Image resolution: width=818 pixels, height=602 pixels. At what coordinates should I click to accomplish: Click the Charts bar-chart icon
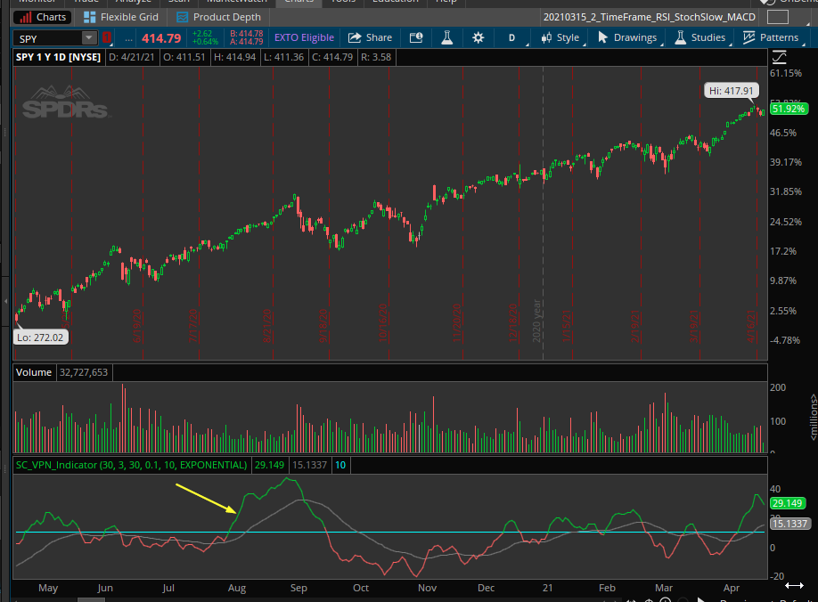coord(25,18)
